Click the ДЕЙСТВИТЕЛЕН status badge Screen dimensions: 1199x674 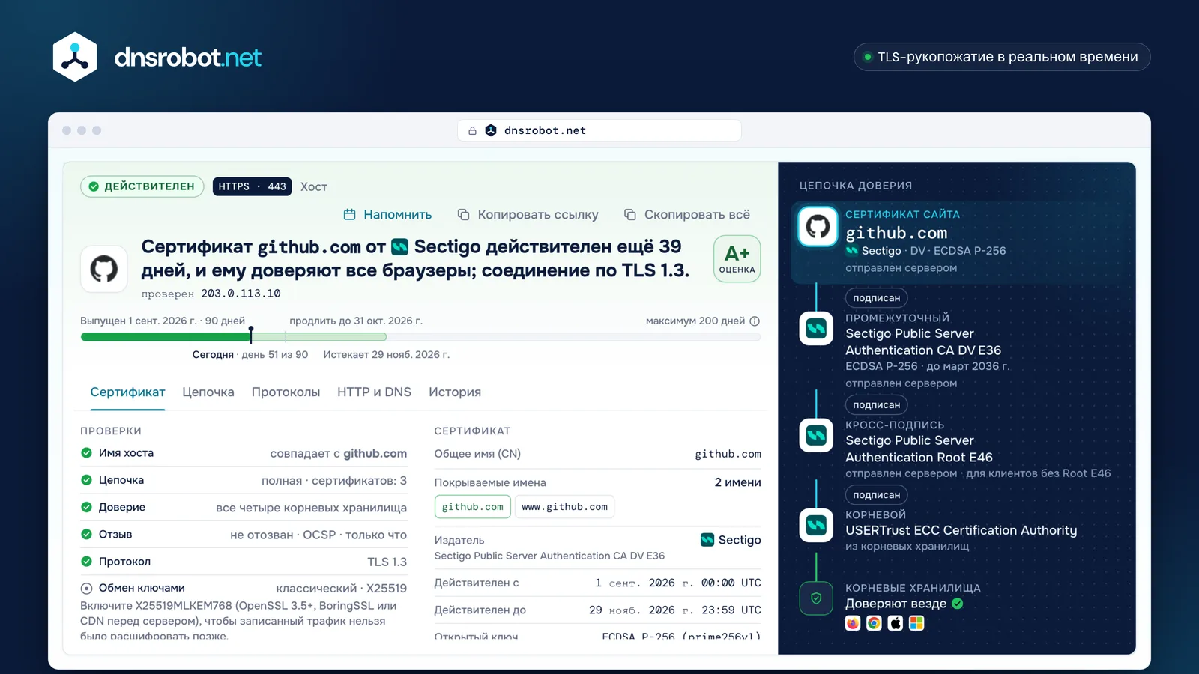click(142, 186)
